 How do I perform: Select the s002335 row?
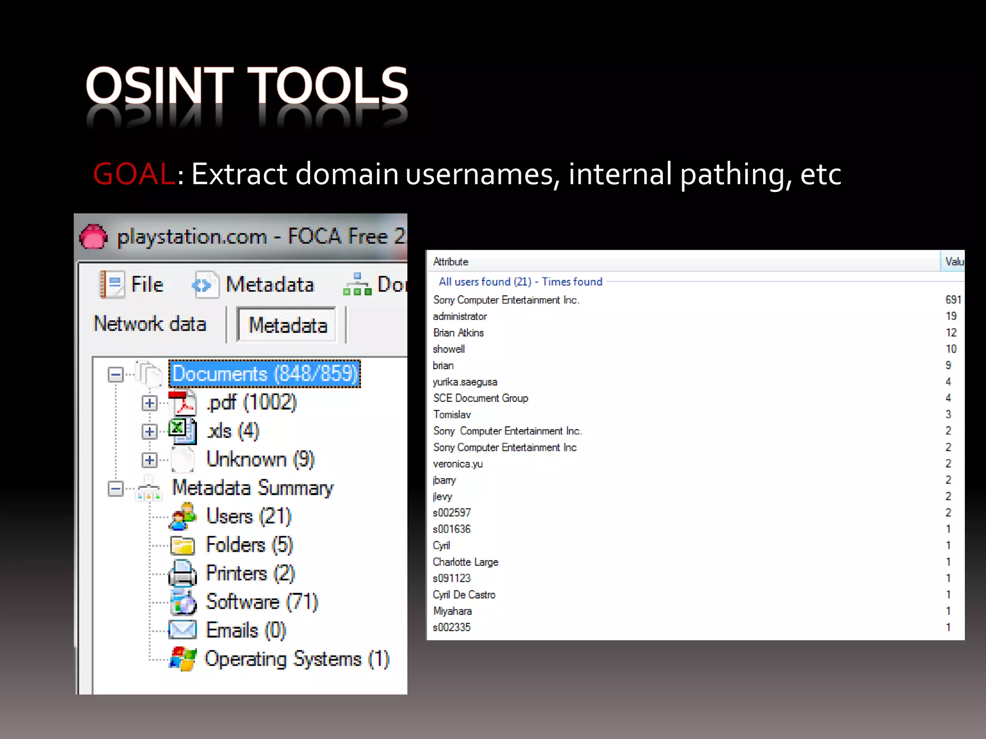click(x=696, y=627)
